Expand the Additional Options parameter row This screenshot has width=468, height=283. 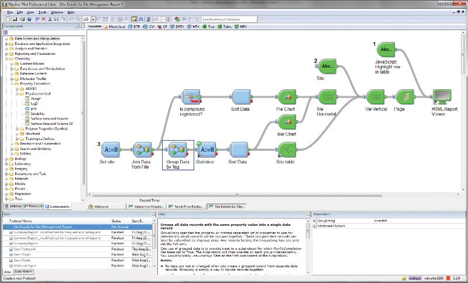314,226
